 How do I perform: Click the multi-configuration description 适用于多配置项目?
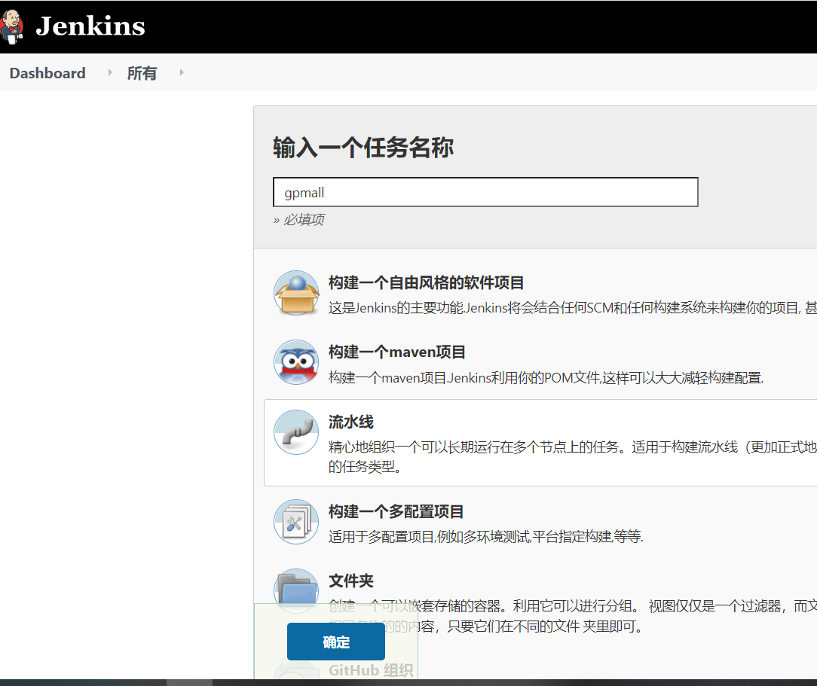click(x=486, y=537)
